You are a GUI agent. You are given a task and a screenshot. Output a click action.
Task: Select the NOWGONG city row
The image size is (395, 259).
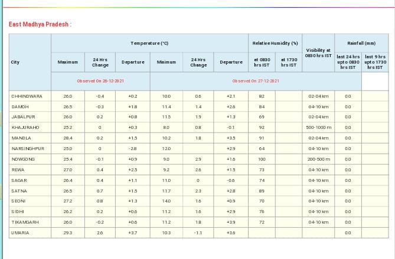23,159
